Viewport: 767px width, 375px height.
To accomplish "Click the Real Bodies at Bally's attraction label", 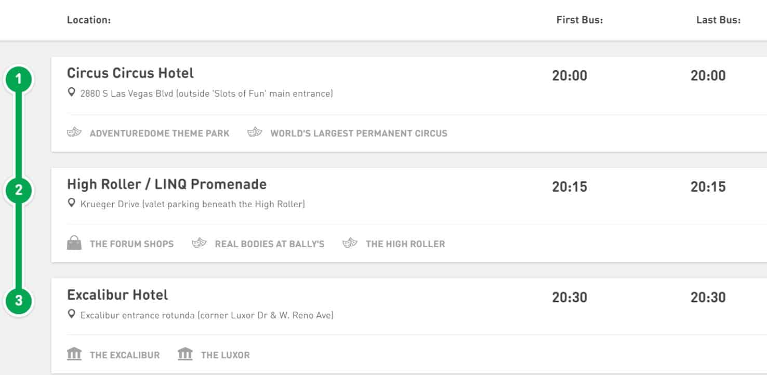I will (270, 244).
